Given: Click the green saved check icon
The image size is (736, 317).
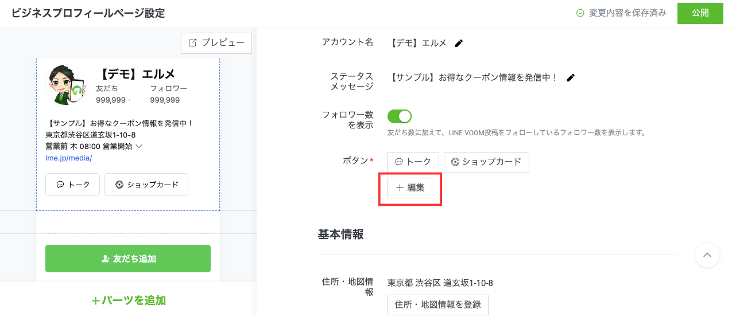Looking at the screenshot, I should tap(580, 13).
